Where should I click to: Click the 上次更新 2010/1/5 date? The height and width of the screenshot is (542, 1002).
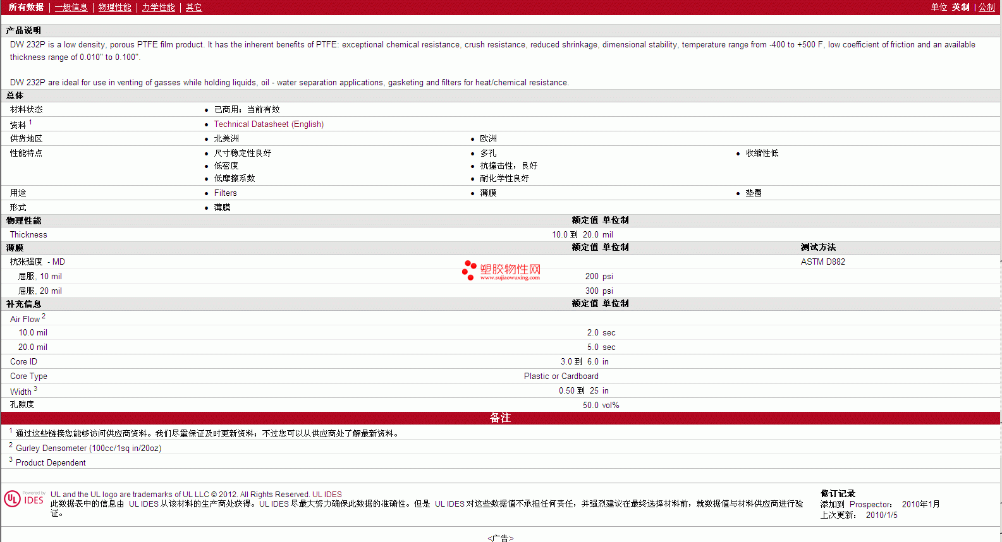click(858, 515)
